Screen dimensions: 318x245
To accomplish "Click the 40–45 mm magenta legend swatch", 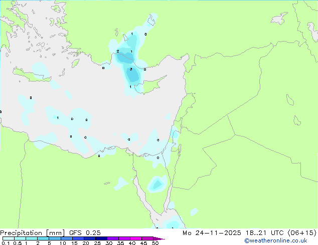I will (x=136, y=238).
